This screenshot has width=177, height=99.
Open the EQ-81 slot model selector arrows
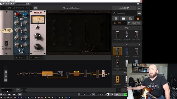tap(28, 57)
